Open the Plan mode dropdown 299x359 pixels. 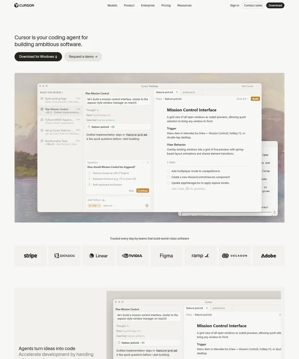point(94,206)
